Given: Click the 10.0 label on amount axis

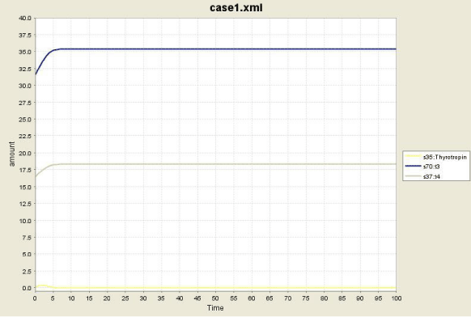Looking at the screenshot, I should click(24, 221).
